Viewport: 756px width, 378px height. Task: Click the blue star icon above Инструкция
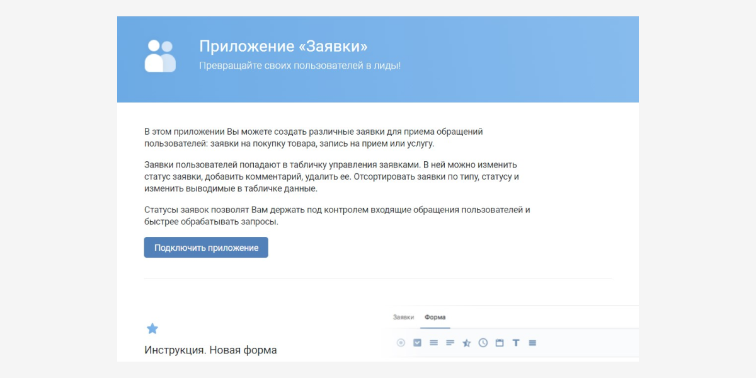pos(152,328)
